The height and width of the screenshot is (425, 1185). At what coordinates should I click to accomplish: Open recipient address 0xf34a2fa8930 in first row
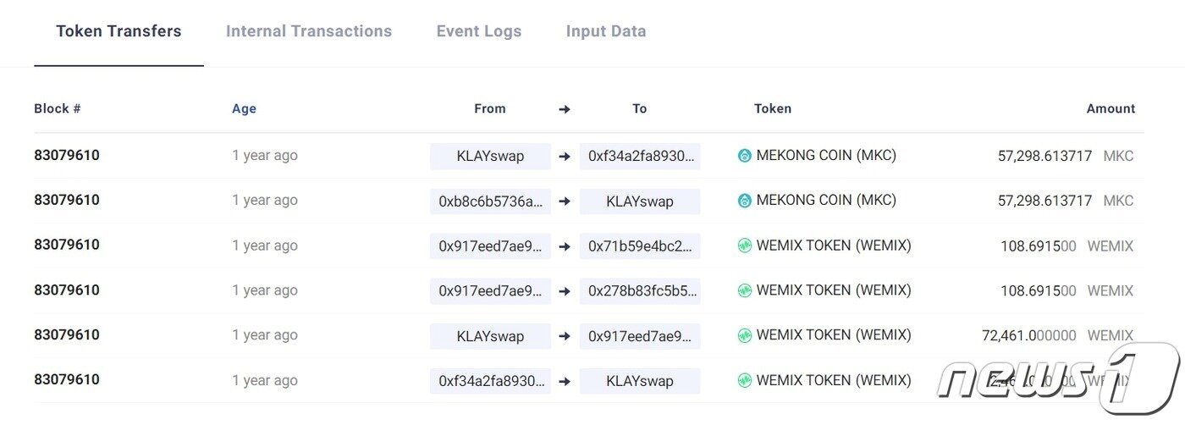pos(640,157)
